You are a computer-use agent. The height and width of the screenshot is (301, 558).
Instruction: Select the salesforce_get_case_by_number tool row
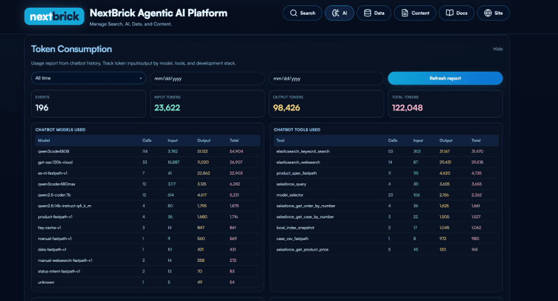[386, 217]
